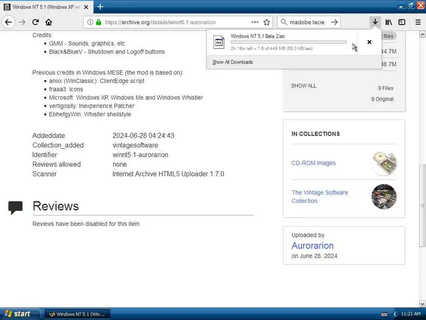Screen dimensions: 426x320
Task: Open The Vintage Software Collection link
Action: pos(320,197)
